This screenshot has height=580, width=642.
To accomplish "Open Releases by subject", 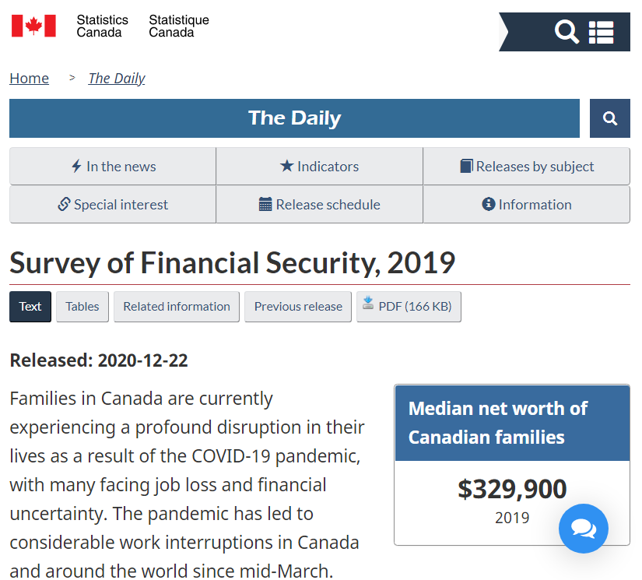I will [x=527, y=167].
